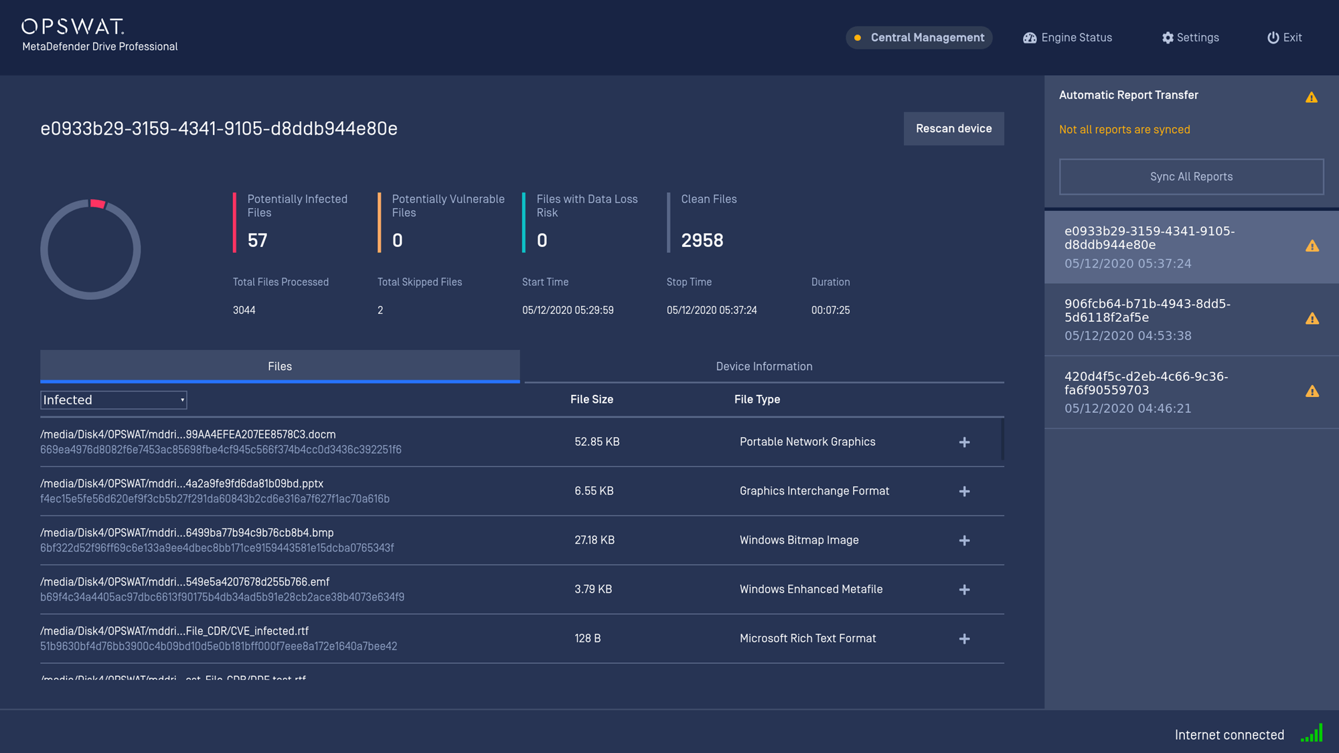
Task: Click warning icon on 420d4f5c report
Action: (1312, 392)
